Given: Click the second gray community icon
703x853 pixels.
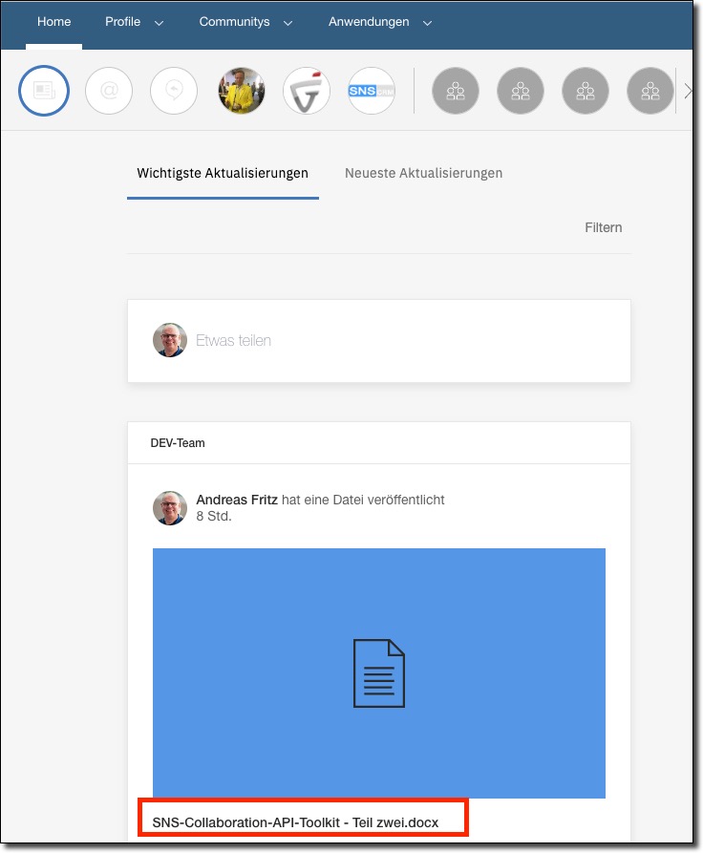Looking at the screenshot, I should 521,92.
